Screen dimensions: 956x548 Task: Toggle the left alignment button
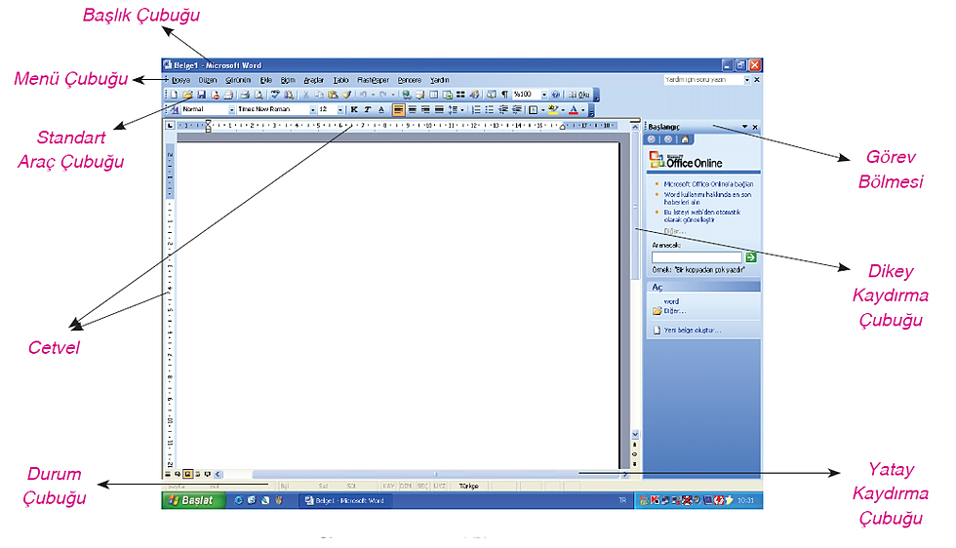[x=399, y=110]
